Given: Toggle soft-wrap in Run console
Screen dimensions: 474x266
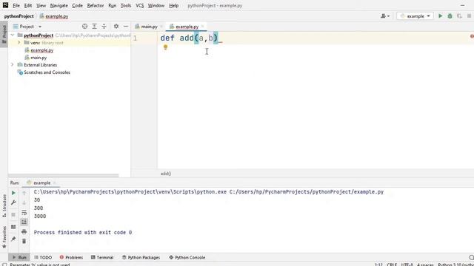Looking at the screenshot, I should 24,213.
